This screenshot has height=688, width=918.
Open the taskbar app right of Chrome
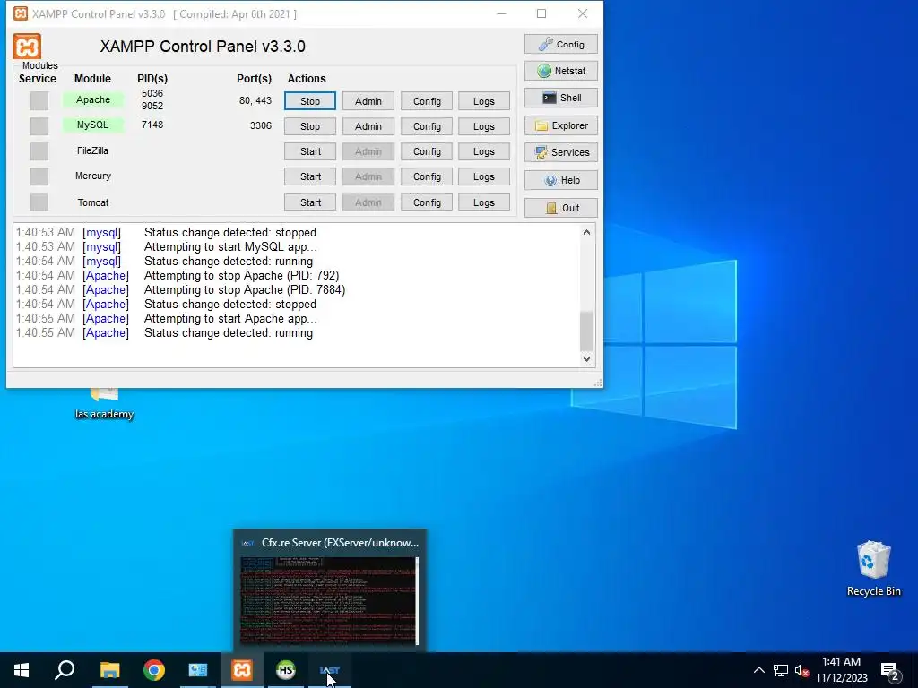(198, 670)
